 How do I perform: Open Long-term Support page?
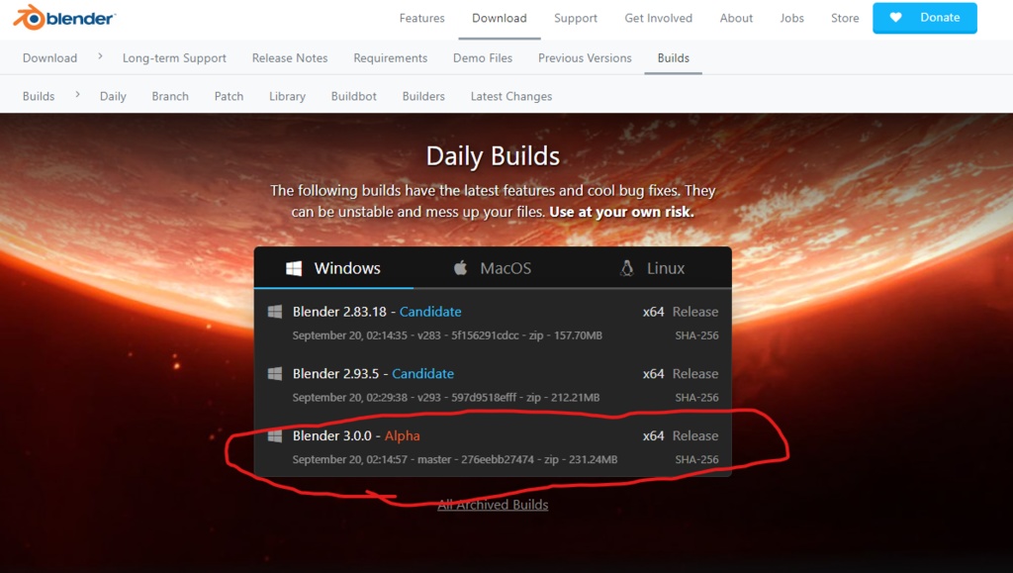coord(174,58)
